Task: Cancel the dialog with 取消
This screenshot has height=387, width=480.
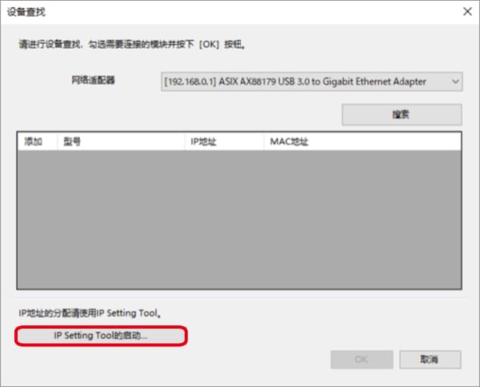Action: point(430,360)
